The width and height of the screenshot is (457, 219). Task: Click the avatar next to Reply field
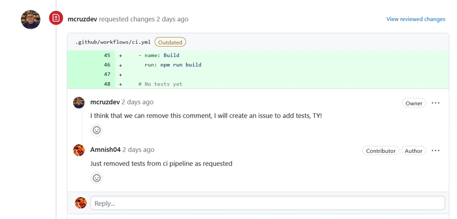pos(81,203)
